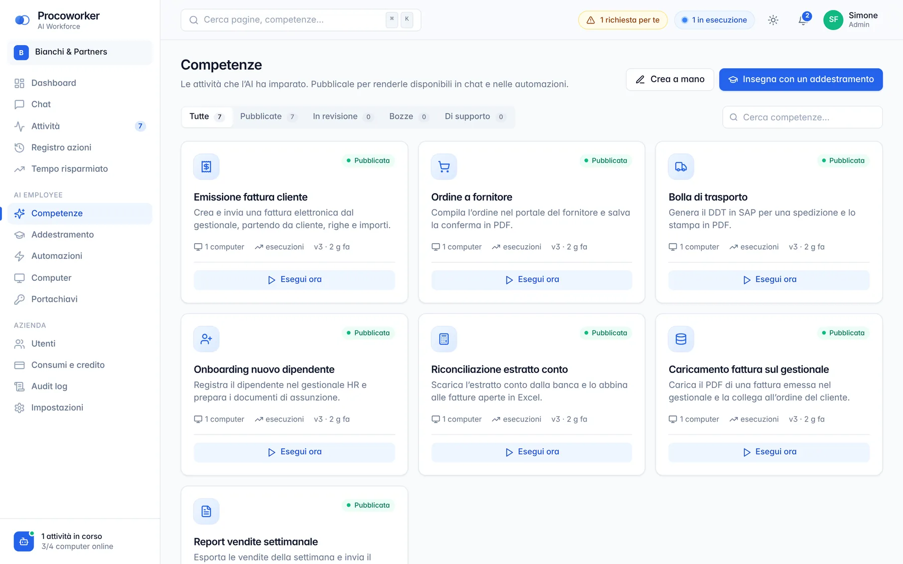Open the 1 in esecuzione status pill
This screenshot has height=564, width=903.
click(x=714, y=20)
